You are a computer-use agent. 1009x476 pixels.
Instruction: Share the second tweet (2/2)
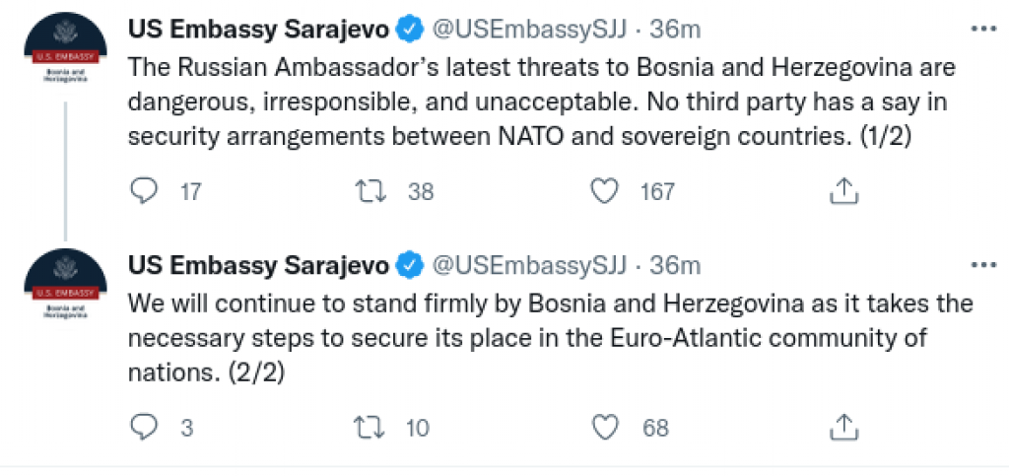843,427
